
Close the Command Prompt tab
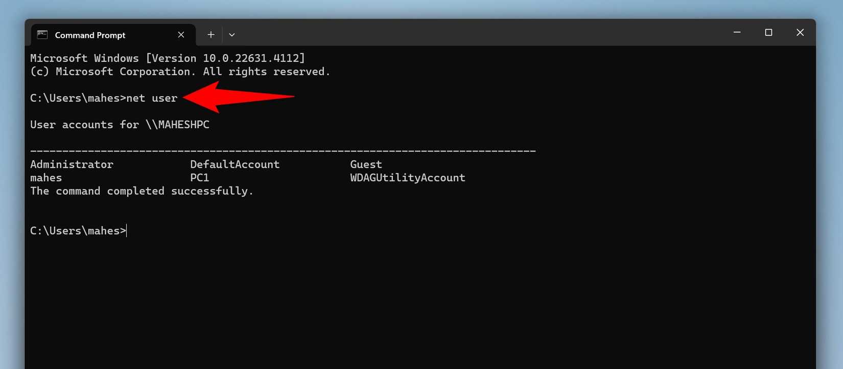coord(181,35)
